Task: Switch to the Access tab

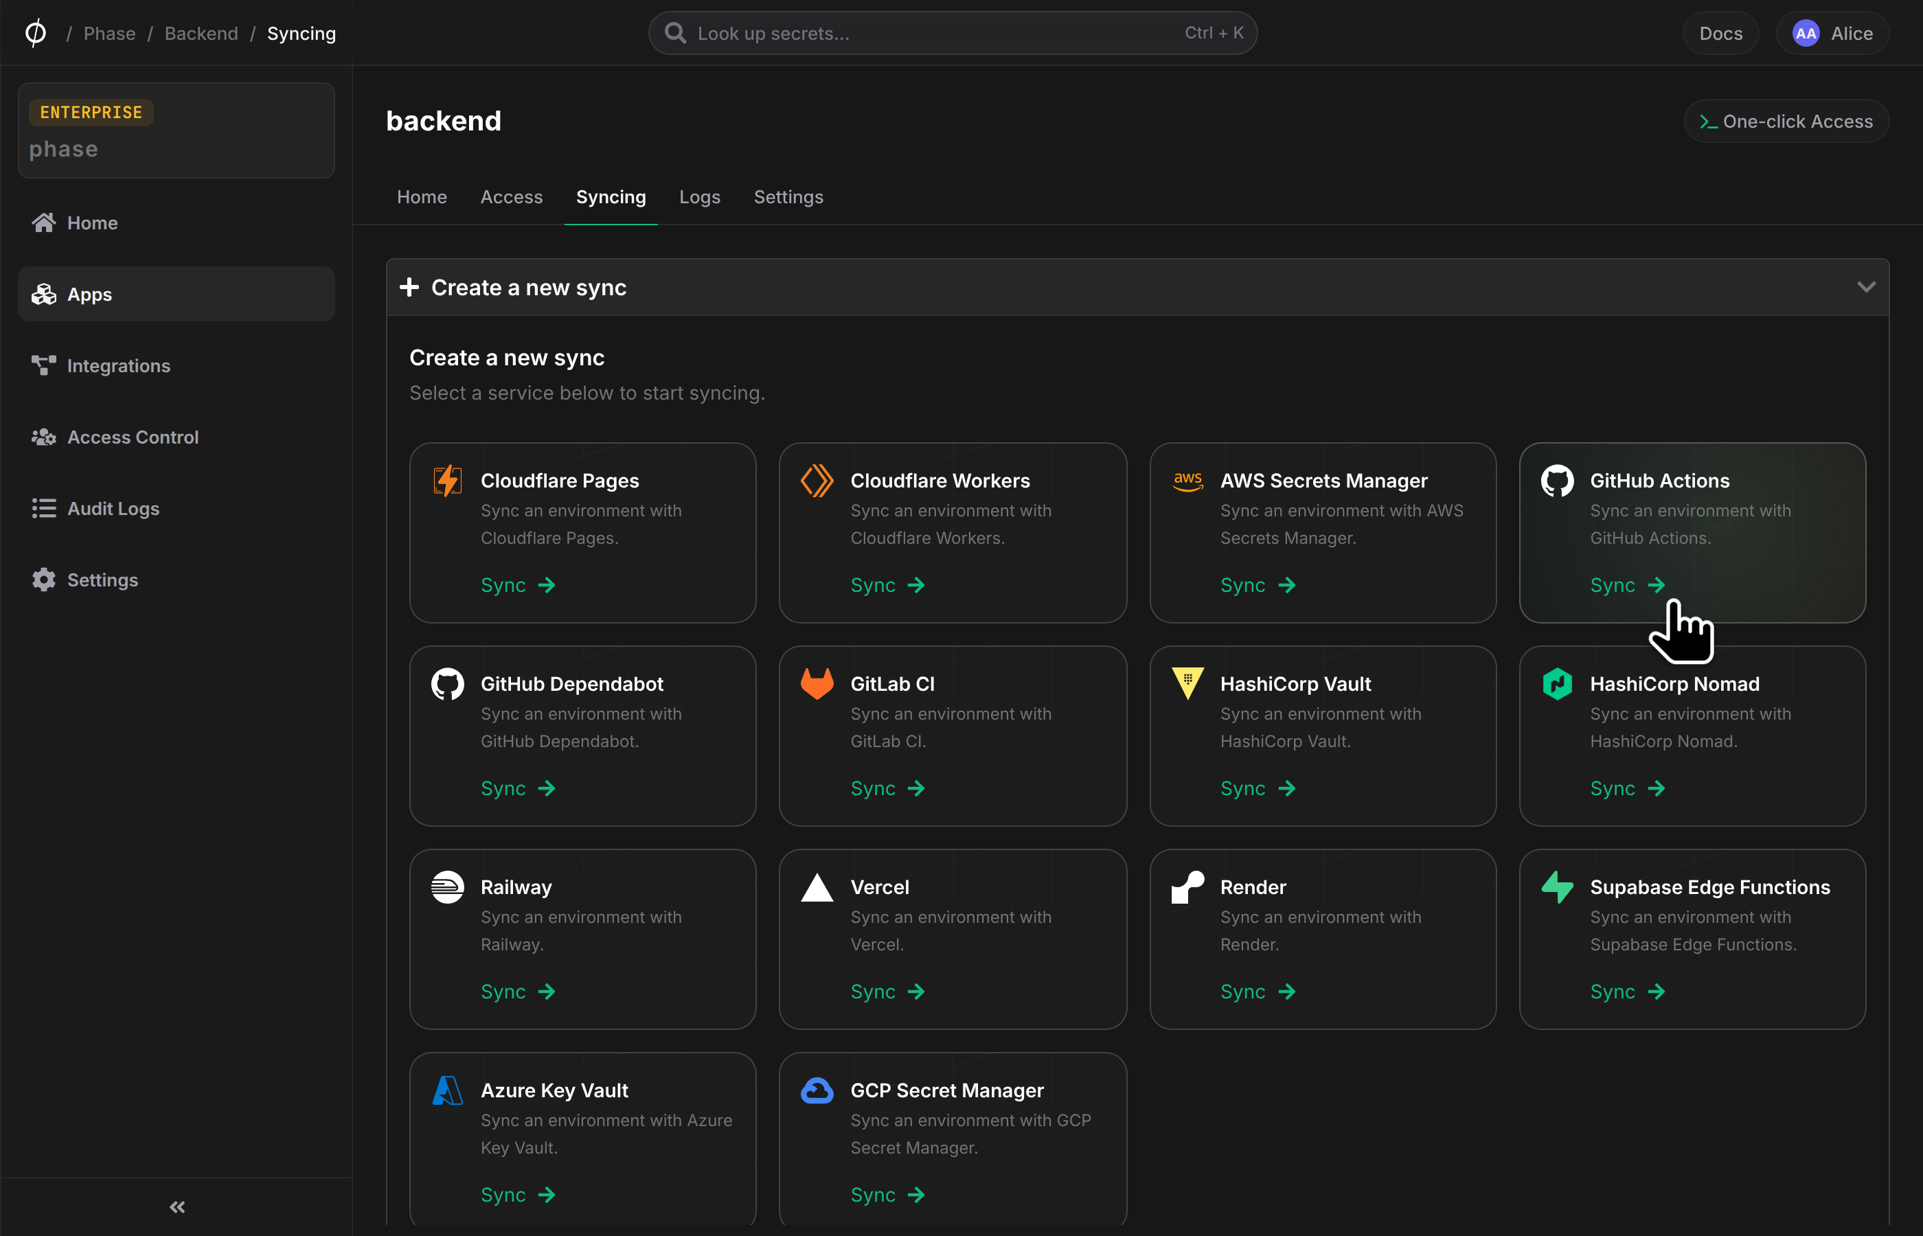Action: [511, 196]
